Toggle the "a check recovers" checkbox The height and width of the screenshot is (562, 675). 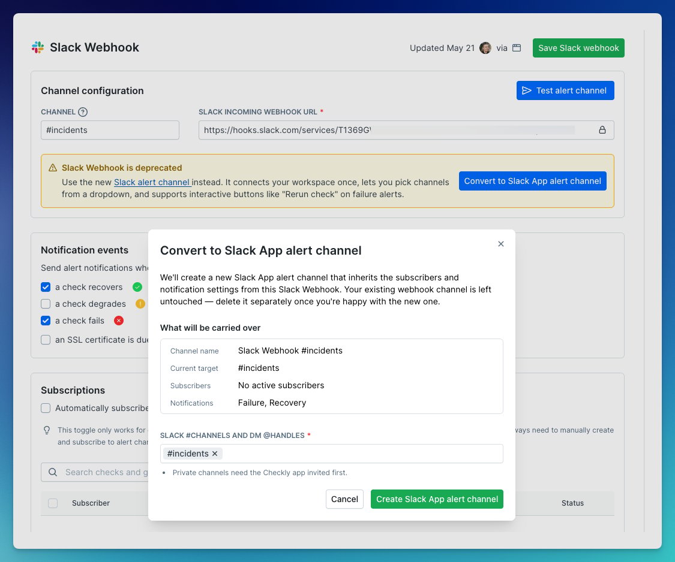[46, 287]
